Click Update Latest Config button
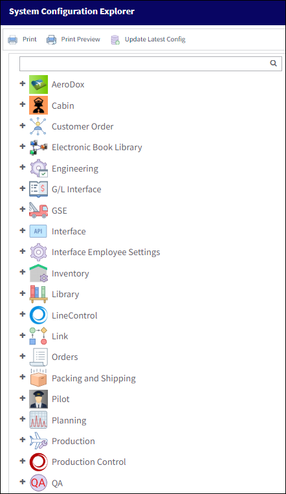The width and height of the screenshot is (286, 494). [x=148, y=39]
